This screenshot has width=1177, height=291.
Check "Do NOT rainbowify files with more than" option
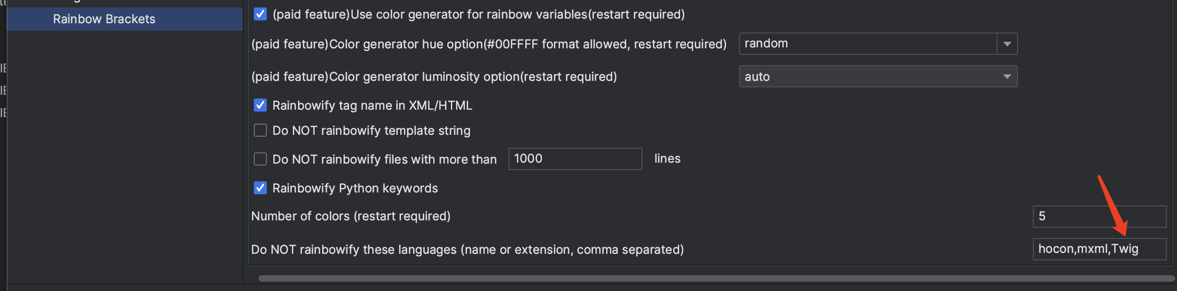tap(260, 159)
